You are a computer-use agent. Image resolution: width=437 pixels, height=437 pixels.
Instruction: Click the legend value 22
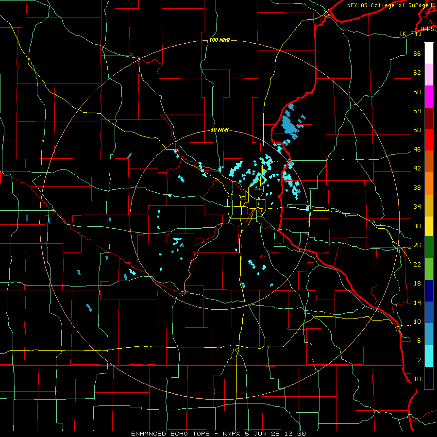(x=417, y=264)
